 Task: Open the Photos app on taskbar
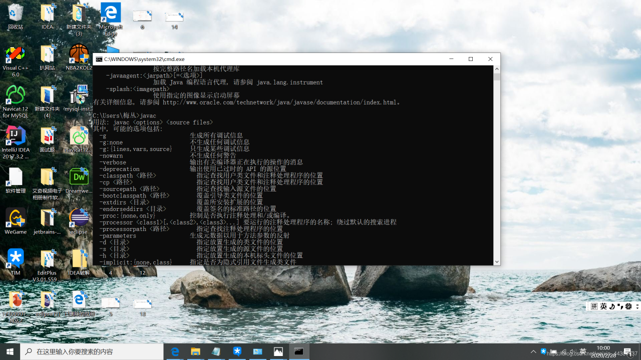point(278,351)
